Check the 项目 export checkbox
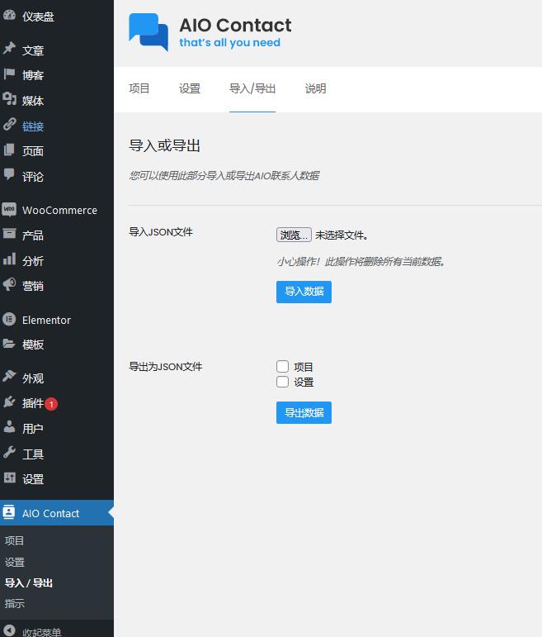 pos(282,367)
